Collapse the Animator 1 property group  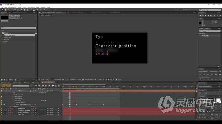(x=13, y=101)
